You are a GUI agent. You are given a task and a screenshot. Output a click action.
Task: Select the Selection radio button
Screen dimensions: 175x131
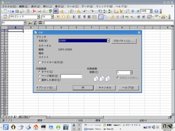40,80
